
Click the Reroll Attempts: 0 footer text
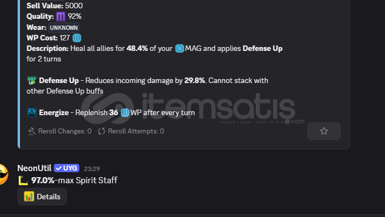[x=136, y=131]
